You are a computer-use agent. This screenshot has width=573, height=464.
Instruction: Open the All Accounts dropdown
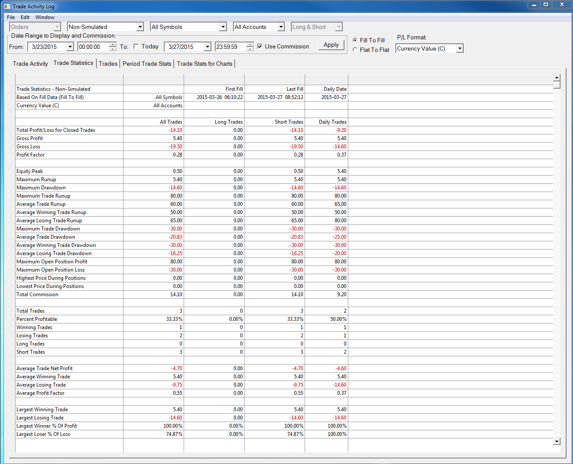259,27
